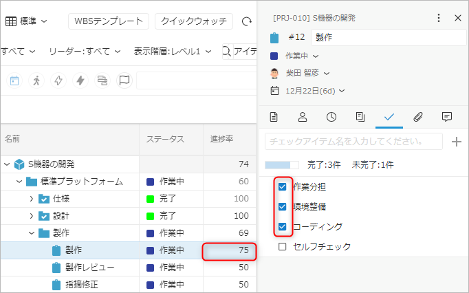This screenshot has width=469, height=293.
Task: Click the plus icon to add check item
Action: [x=455, y=142]
